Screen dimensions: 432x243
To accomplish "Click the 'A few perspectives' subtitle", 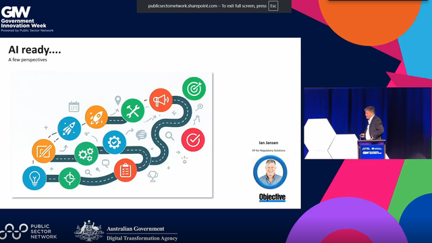I will click(28, 60).
